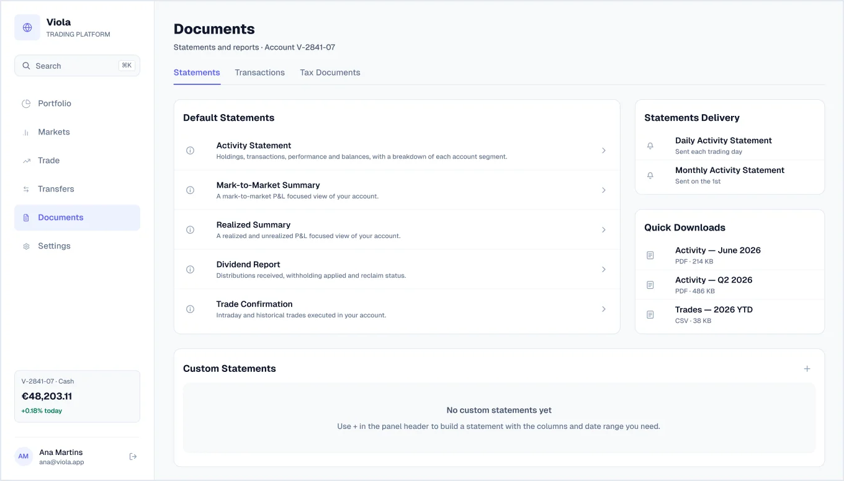Click the Portfolio pie chart icon
This screenshot has height=481, width=844.
(x=26, y=104)
